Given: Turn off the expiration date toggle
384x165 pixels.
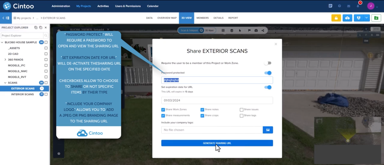Looking at the screenshot, I should click(268, 87).
